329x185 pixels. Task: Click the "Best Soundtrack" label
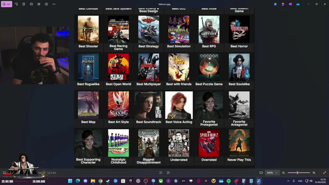tap(149, 122)
